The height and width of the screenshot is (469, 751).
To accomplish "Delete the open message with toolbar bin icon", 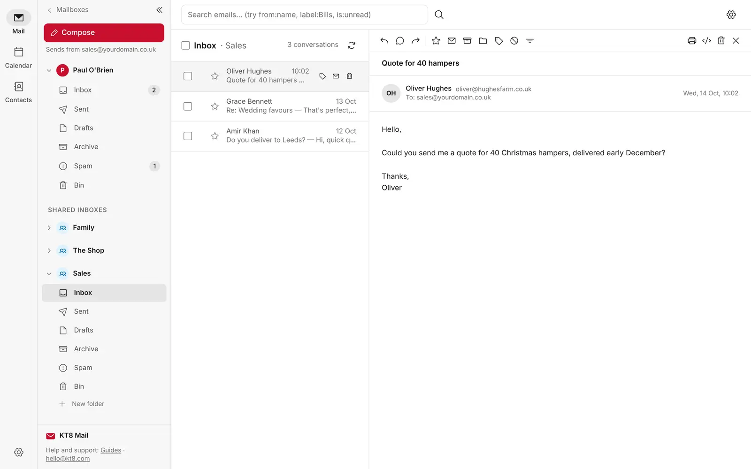I will pos(721,41).
